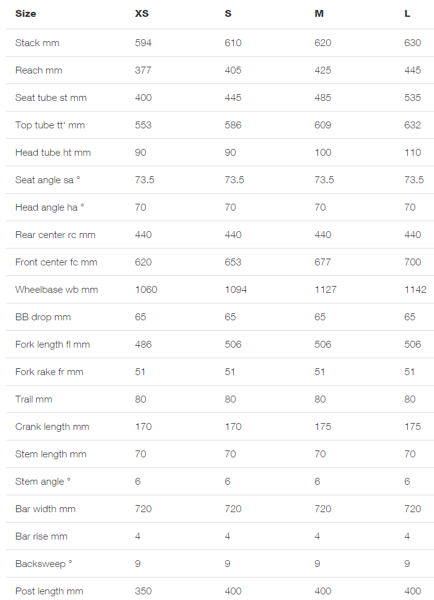
Task: Select the Trail mm row label
Action: (x=34, y=399)
